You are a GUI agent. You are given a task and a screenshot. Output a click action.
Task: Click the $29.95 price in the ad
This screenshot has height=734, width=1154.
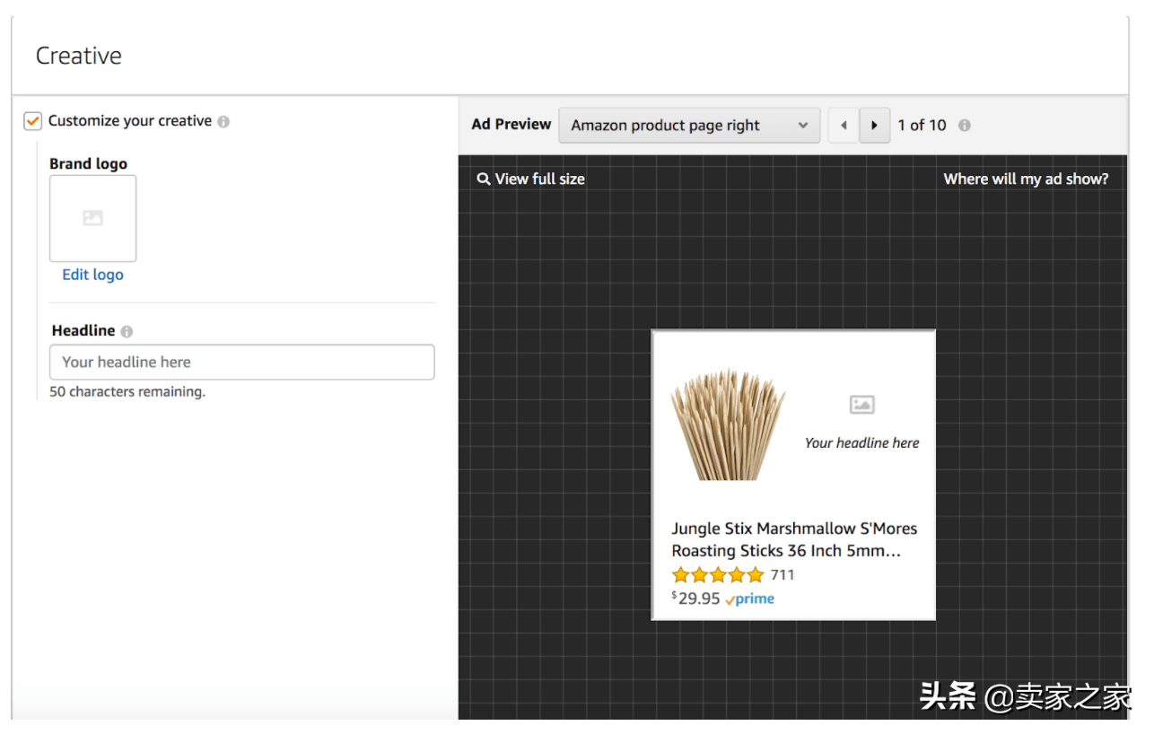point(695,599)
